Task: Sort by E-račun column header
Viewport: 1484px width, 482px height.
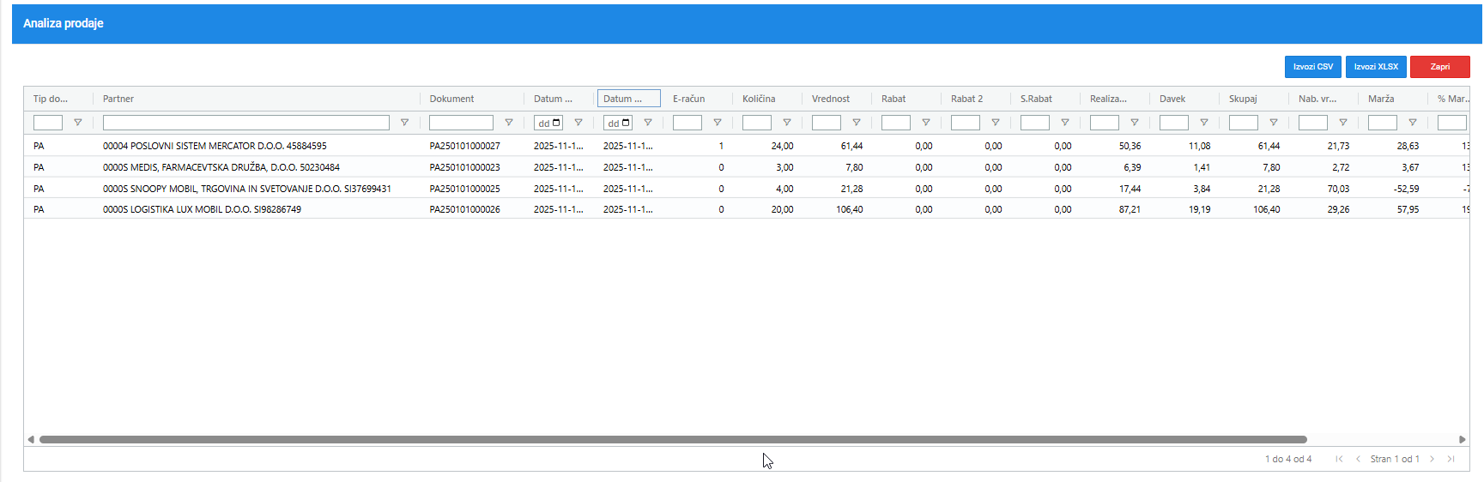Action: 689,99
